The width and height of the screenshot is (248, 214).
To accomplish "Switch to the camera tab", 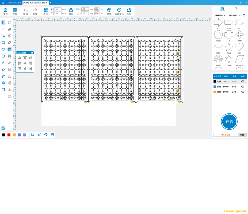I will pos(236,9).
